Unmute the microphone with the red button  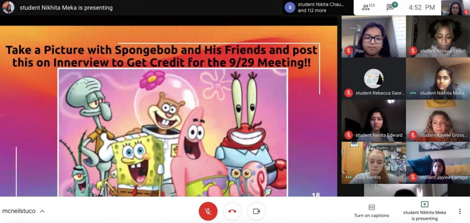pos(208,211)
